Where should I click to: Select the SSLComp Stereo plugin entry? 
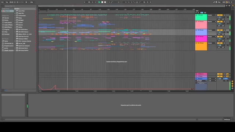click(23, 51)
